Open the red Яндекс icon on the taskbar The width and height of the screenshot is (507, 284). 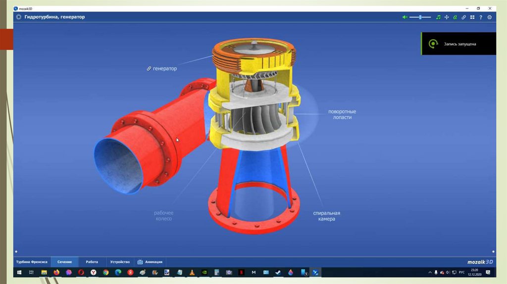point(130,272)
